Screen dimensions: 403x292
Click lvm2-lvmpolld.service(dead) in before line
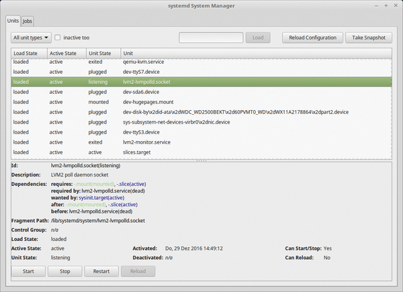tap(101, 211)
